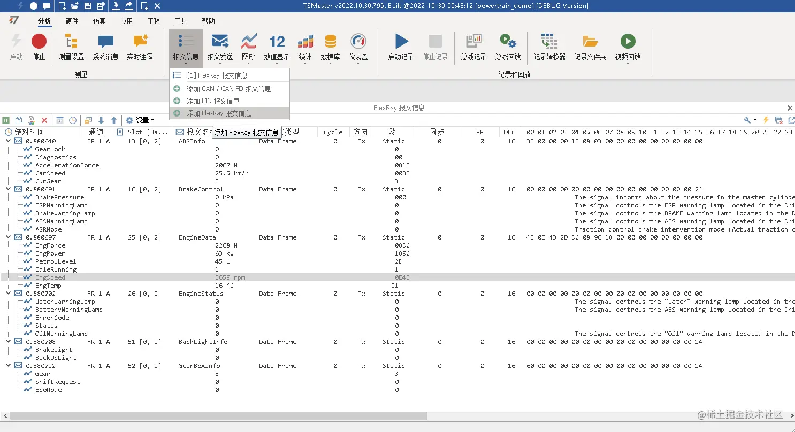This screenshot has height=432, width=795.
Task: Collapse the GearBoxInfo frame row
Action: click(8, 366)
